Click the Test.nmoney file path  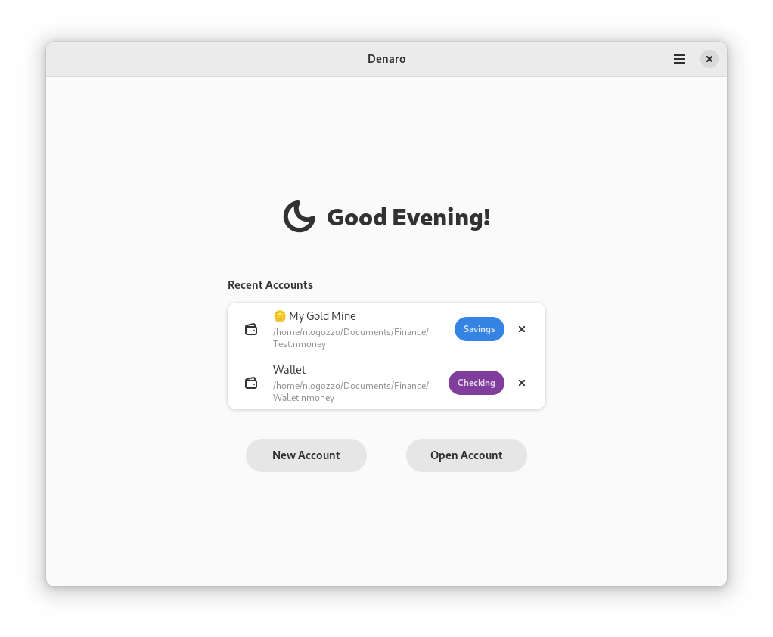coord(350,337)
